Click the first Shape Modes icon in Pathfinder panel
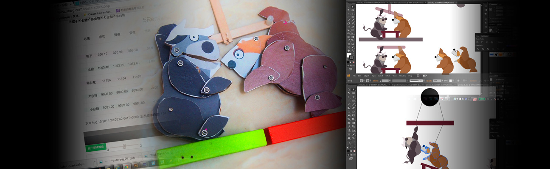This screenshot has height=169, width=550. 477,42
